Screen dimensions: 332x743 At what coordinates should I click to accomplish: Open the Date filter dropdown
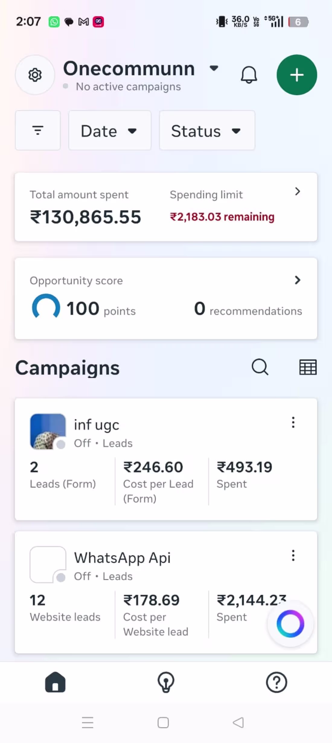coord(110,130)
